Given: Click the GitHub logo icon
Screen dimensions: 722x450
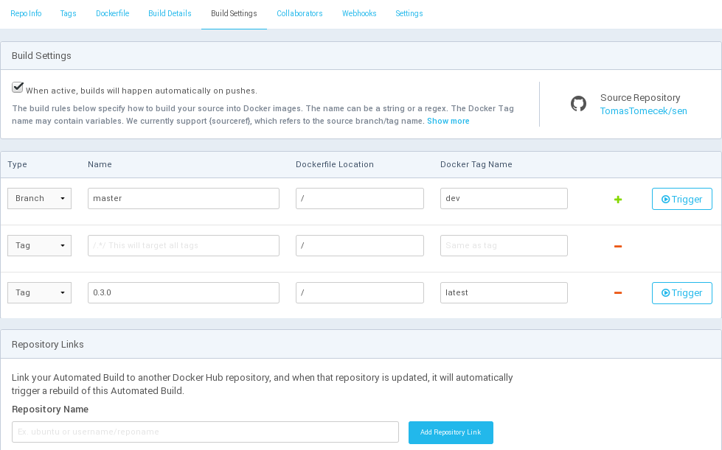Looking at the screenshot, I should (x=579, y=104).
